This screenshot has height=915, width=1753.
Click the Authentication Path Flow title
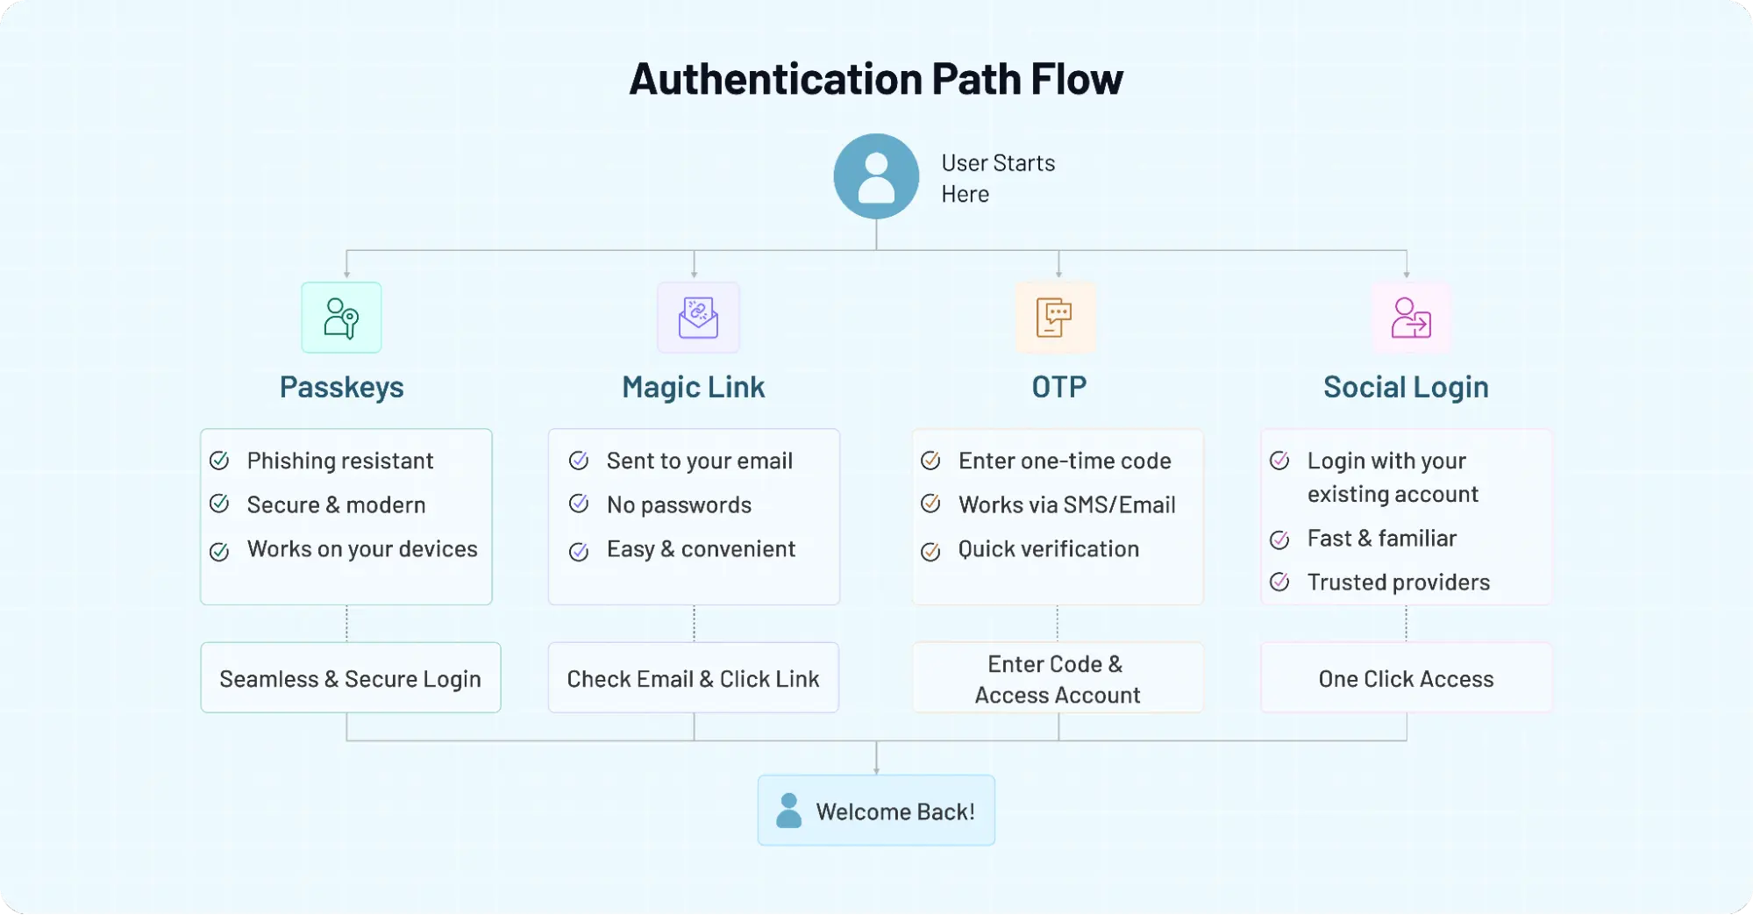pyautogui.click(x=876, y=79)
